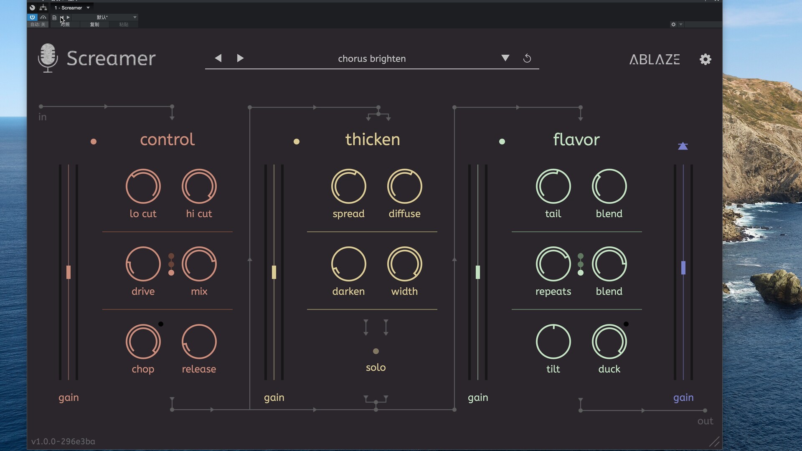The image size is (802, 451).
Task: Open the small host gear menu
Action: click(673, 25)
